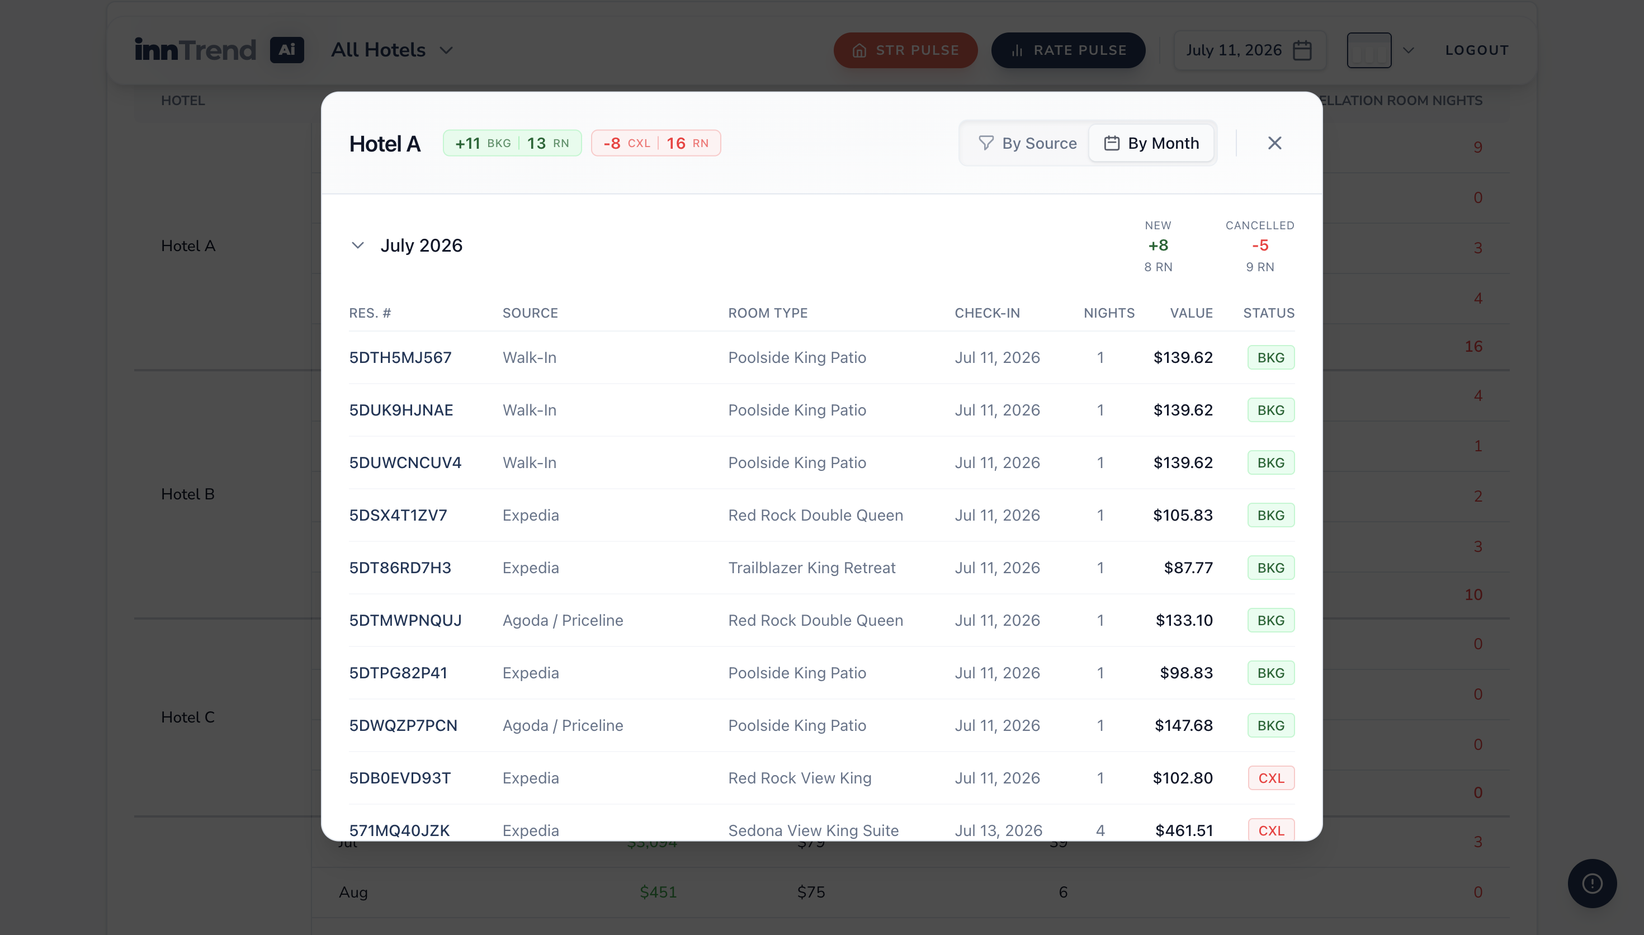Click the -8 CXL 16 RN badge
This screenshot has width=1644, height=935.
click(655, 143)
